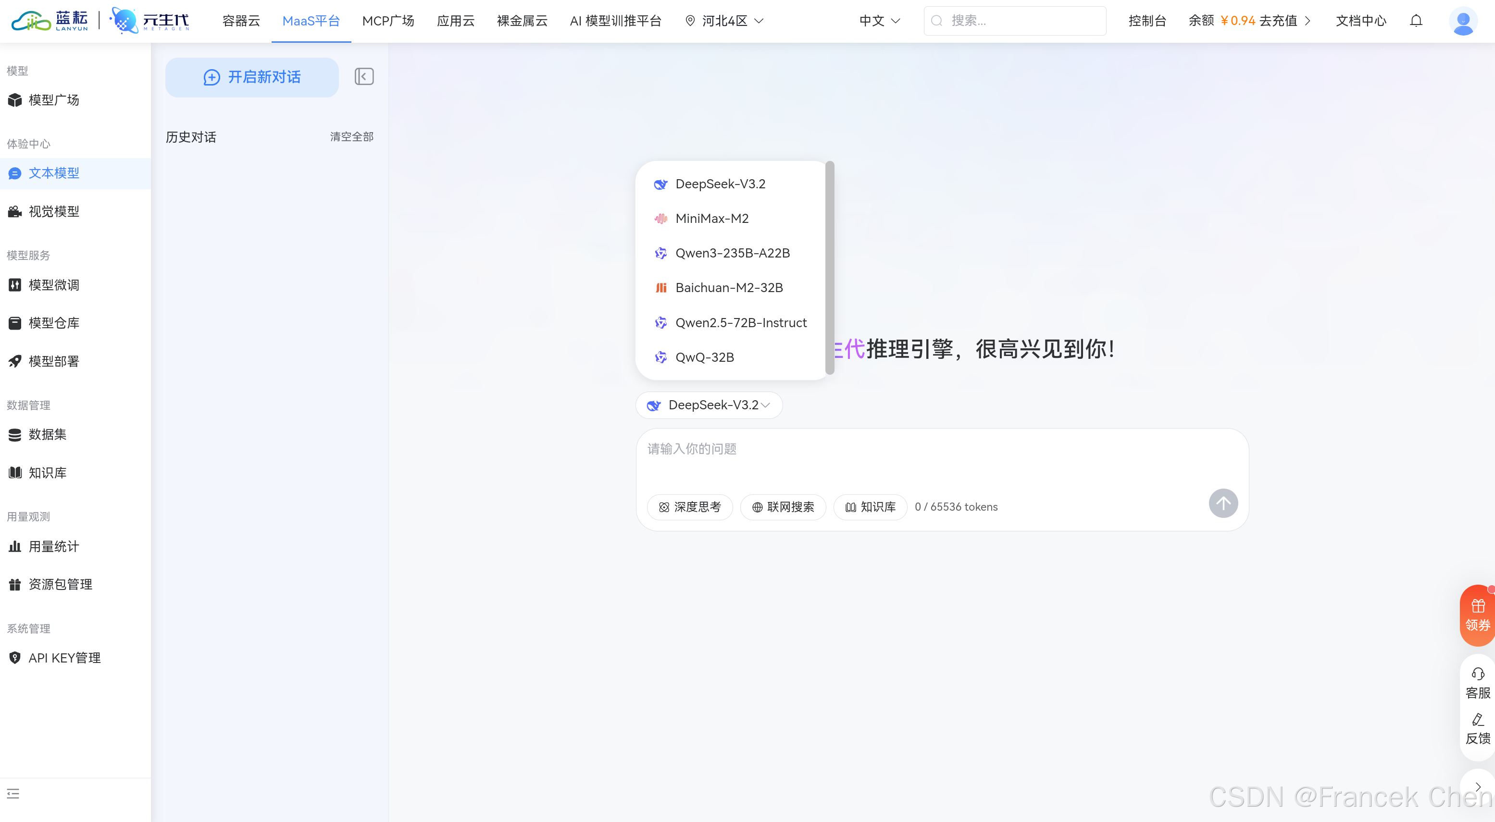This screenshot has height=822, width=1495.
Task: View 用量统计 statistics
Action: point(53,546)
